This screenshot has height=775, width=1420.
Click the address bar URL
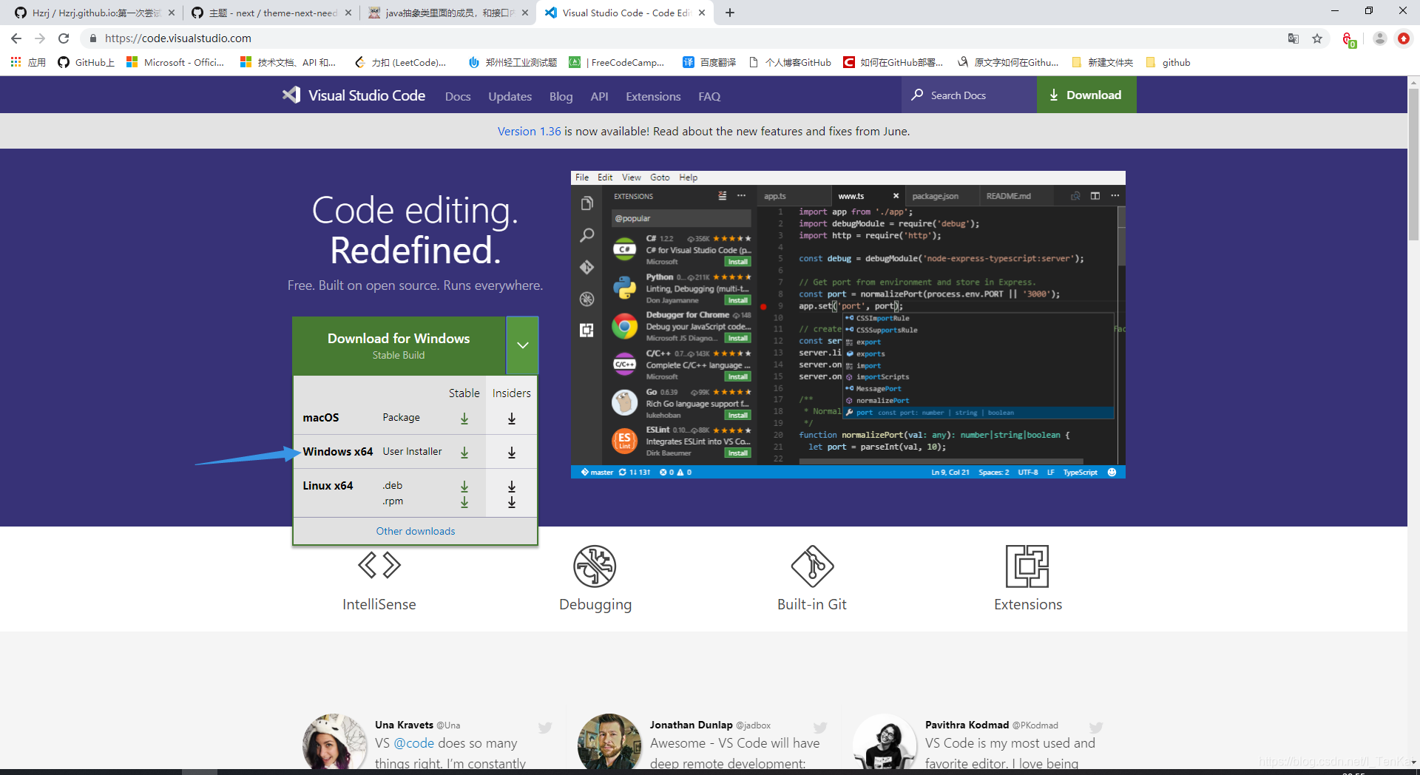177,38
